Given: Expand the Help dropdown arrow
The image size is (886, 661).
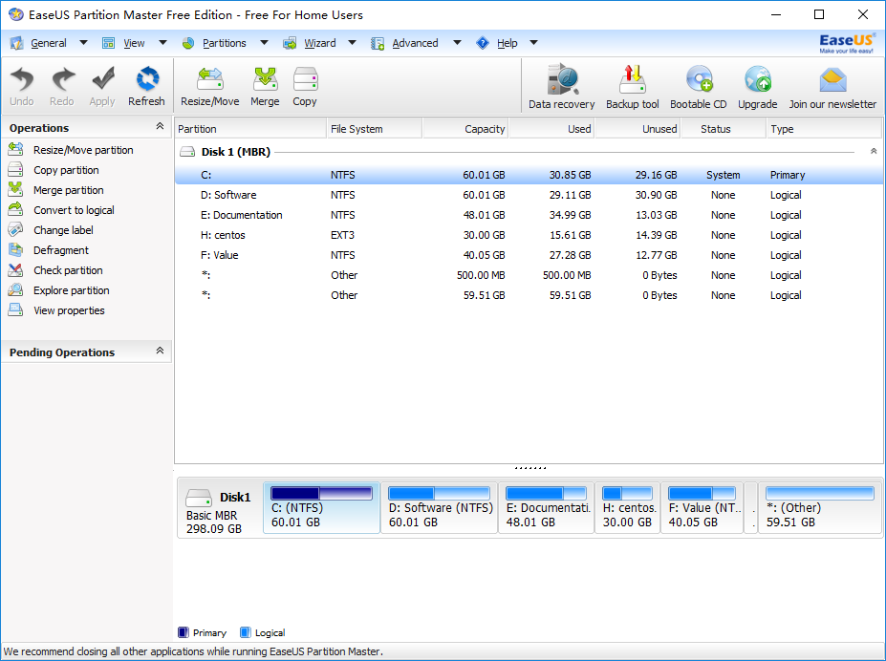Looking at the screenshot, I should pyautogui.click(x=533, y=43).
